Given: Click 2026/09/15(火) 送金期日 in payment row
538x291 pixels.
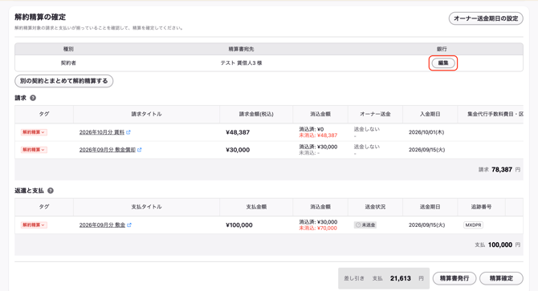Looking at the screenshot, I should 426,225.
